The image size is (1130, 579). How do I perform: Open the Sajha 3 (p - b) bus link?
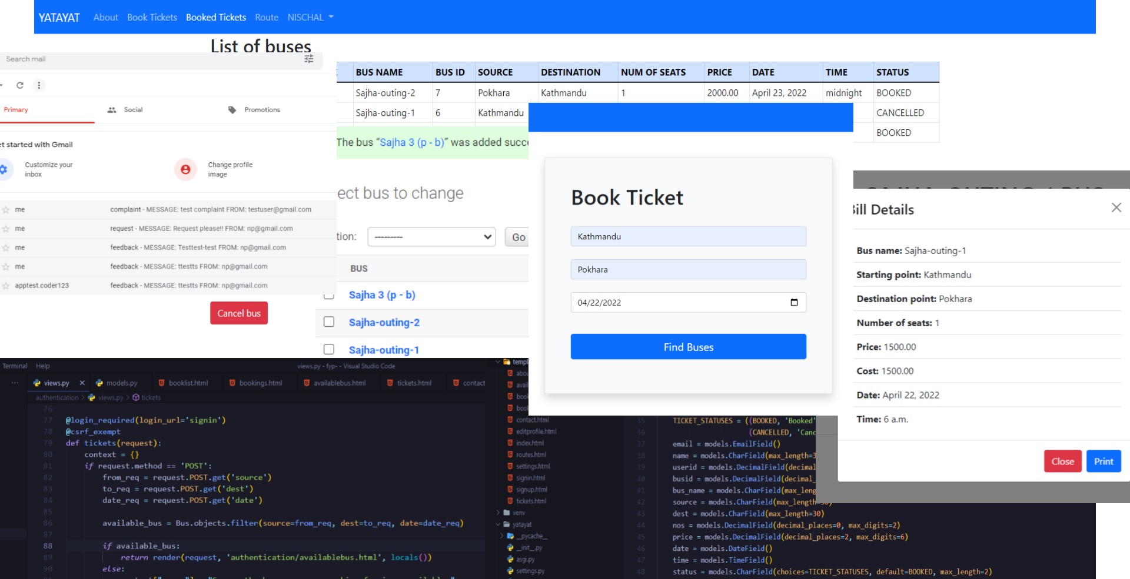point(382,294)
